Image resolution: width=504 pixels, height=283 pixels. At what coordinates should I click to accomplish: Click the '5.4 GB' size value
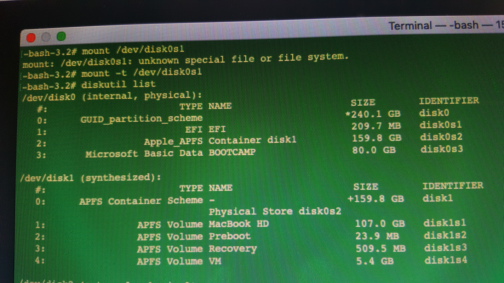[x=375, y=261]
